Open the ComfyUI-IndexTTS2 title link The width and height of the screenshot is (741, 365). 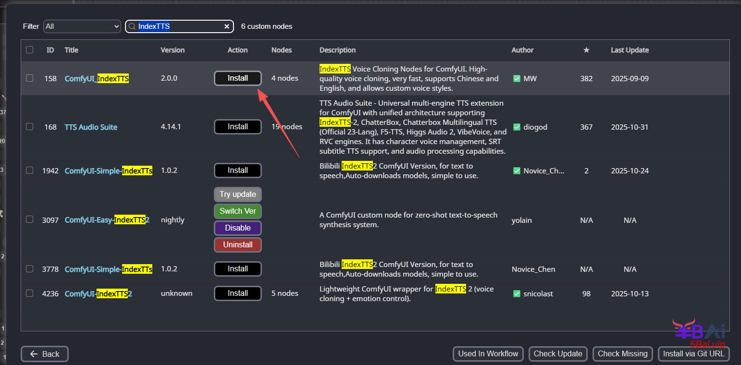98,293
